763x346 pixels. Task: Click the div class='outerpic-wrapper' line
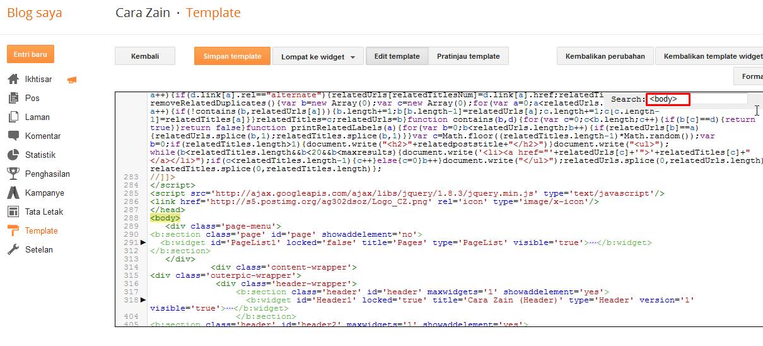point(226,275)
